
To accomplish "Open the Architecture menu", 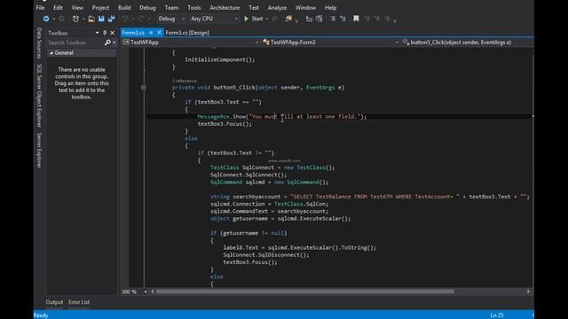I will pyautogui.click(x=225, y=8).
